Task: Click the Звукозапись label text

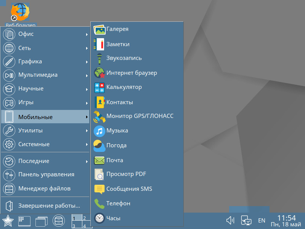Action: click(x=124, y=58)
